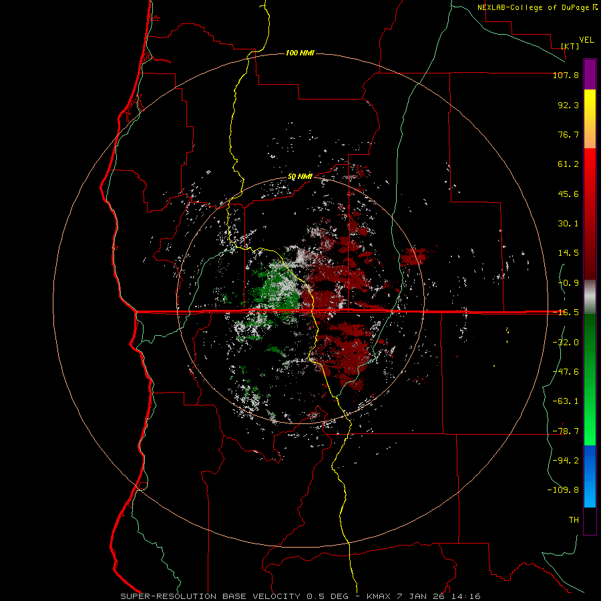The height and width of the screenshot is (601, 601).
Task: Click the 100 NMI range ring label
Action: tap(300, 53)
